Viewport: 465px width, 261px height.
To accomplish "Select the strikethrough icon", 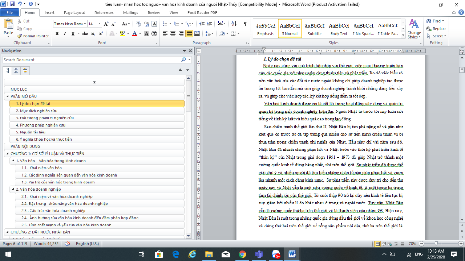I will point(85,33).
